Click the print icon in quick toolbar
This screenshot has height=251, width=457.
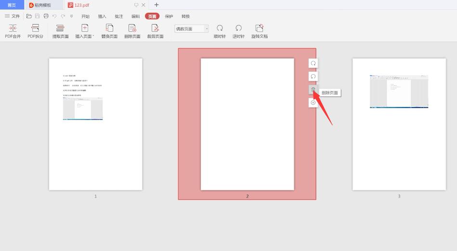point(46,16)
